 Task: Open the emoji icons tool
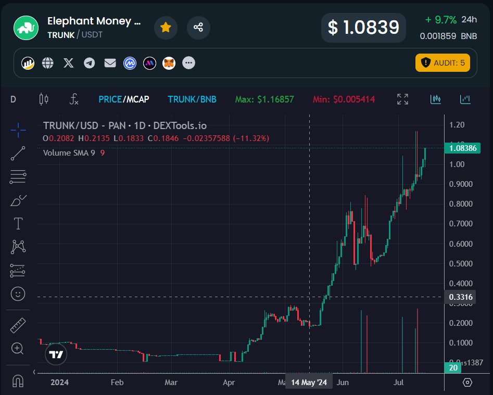(18, 294)
